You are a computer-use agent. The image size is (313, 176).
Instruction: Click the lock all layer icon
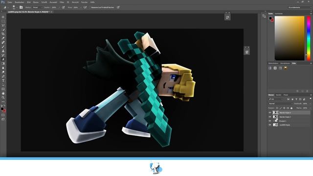coord(291,108)
